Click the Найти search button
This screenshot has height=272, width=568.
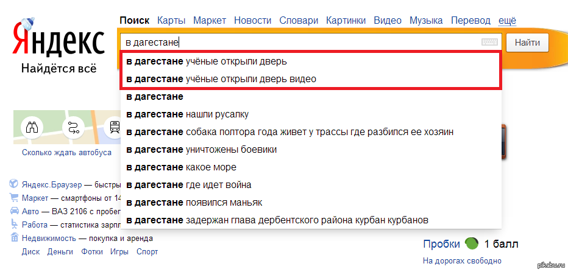527,43
